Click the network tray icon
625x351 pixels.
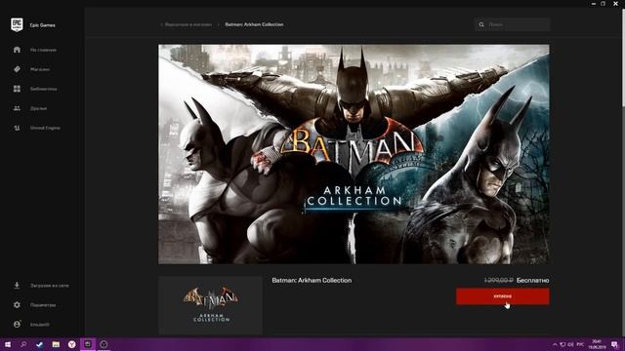(x=562, y=344)
